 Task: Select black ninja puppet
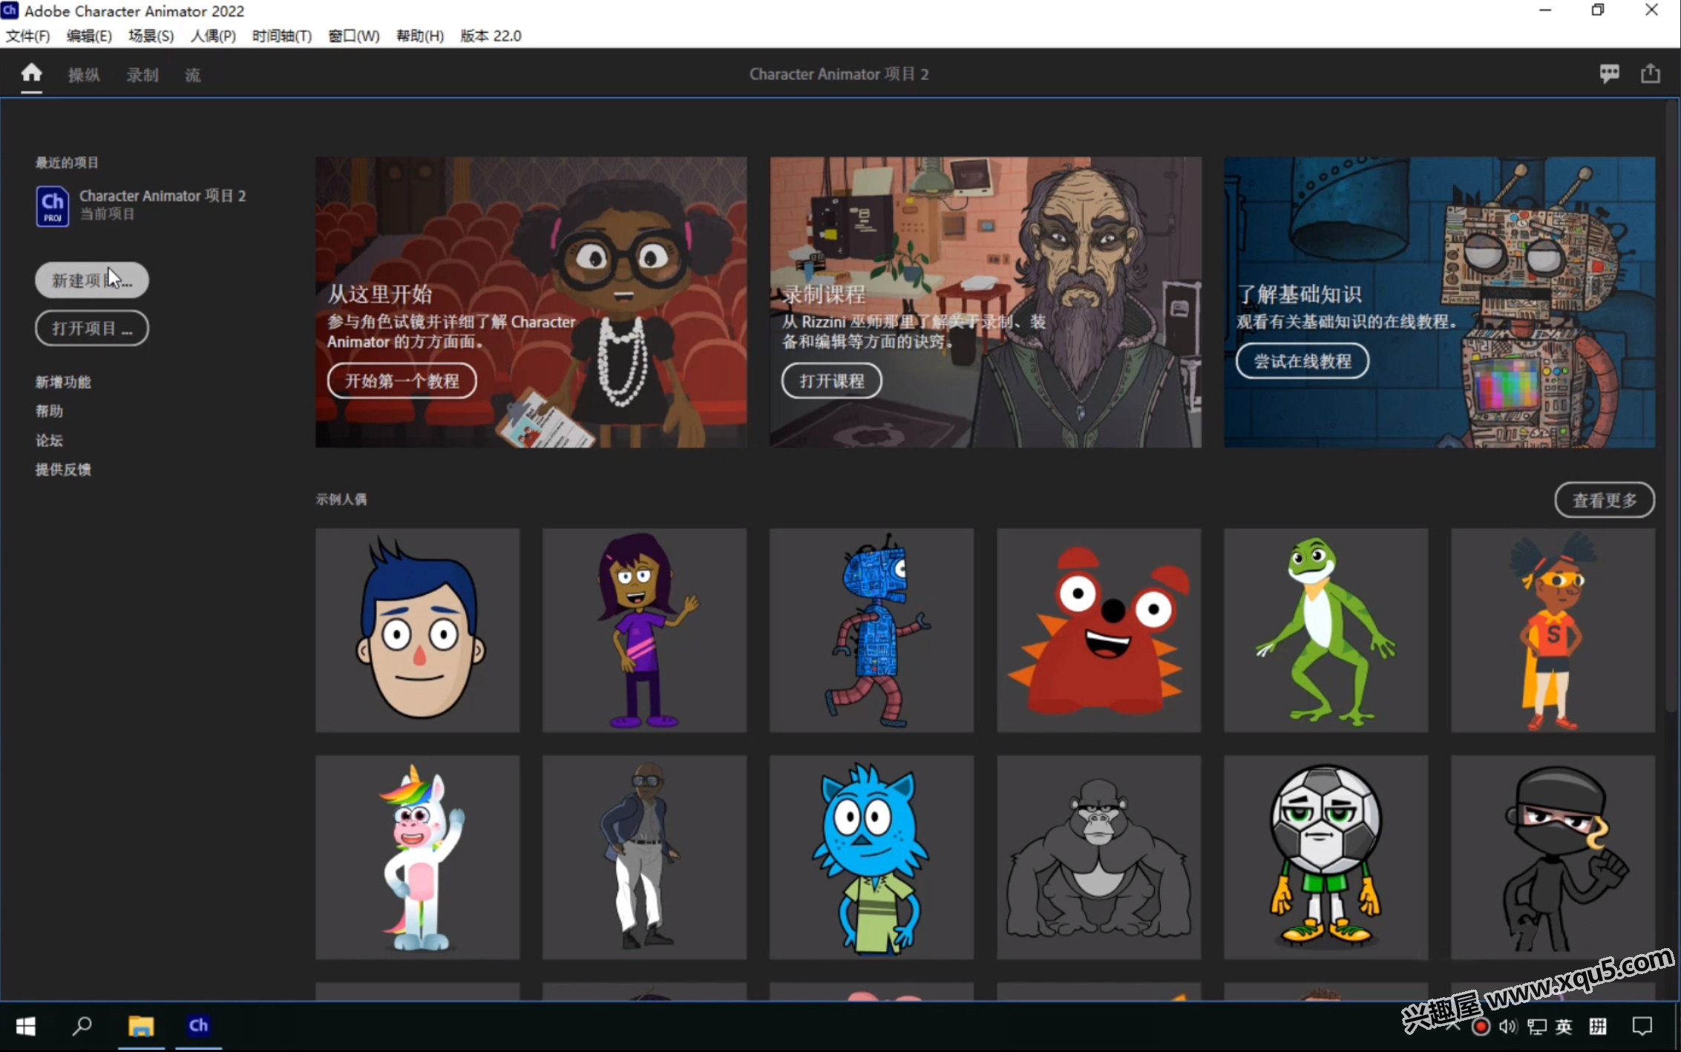tap(1553, 858)
